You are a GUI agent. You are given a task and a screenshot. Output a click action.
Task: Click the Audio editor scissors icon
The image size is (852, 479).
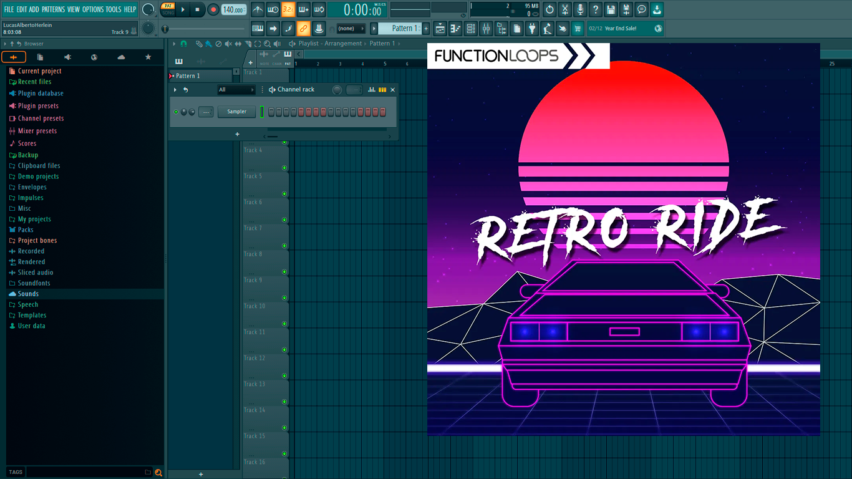tap(565, 9)
